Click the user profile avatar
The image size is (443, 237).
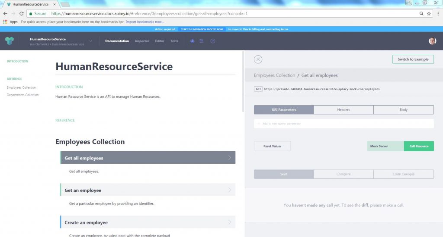[x=432, y=41]
